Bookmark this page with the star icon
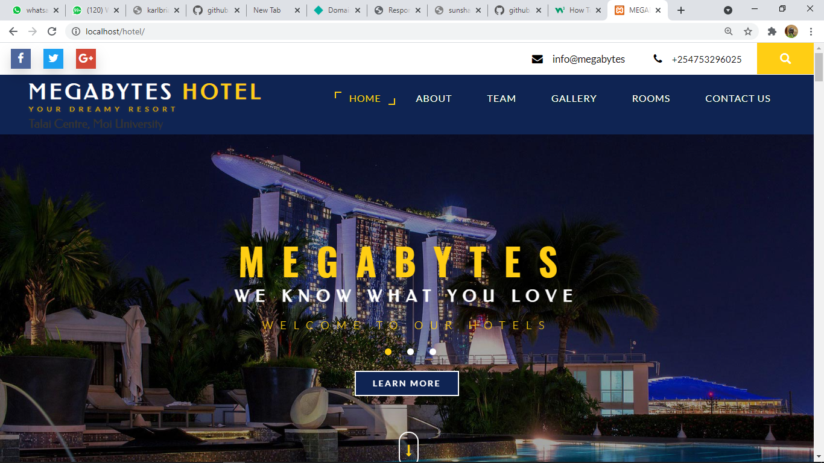 [748, 31]
